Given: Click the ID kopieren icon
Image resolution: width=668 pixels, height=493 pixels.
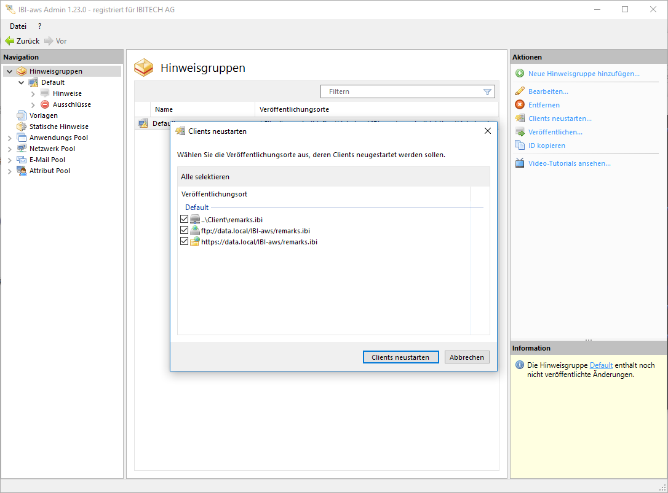Looking at the screenshot, I should tap(520, 146).
